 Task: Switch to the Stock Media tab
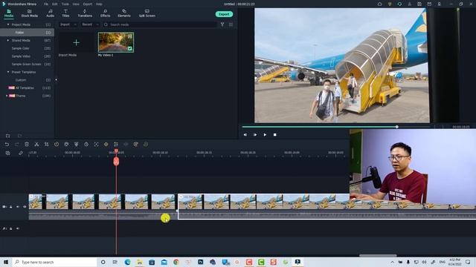click(30, 13)
